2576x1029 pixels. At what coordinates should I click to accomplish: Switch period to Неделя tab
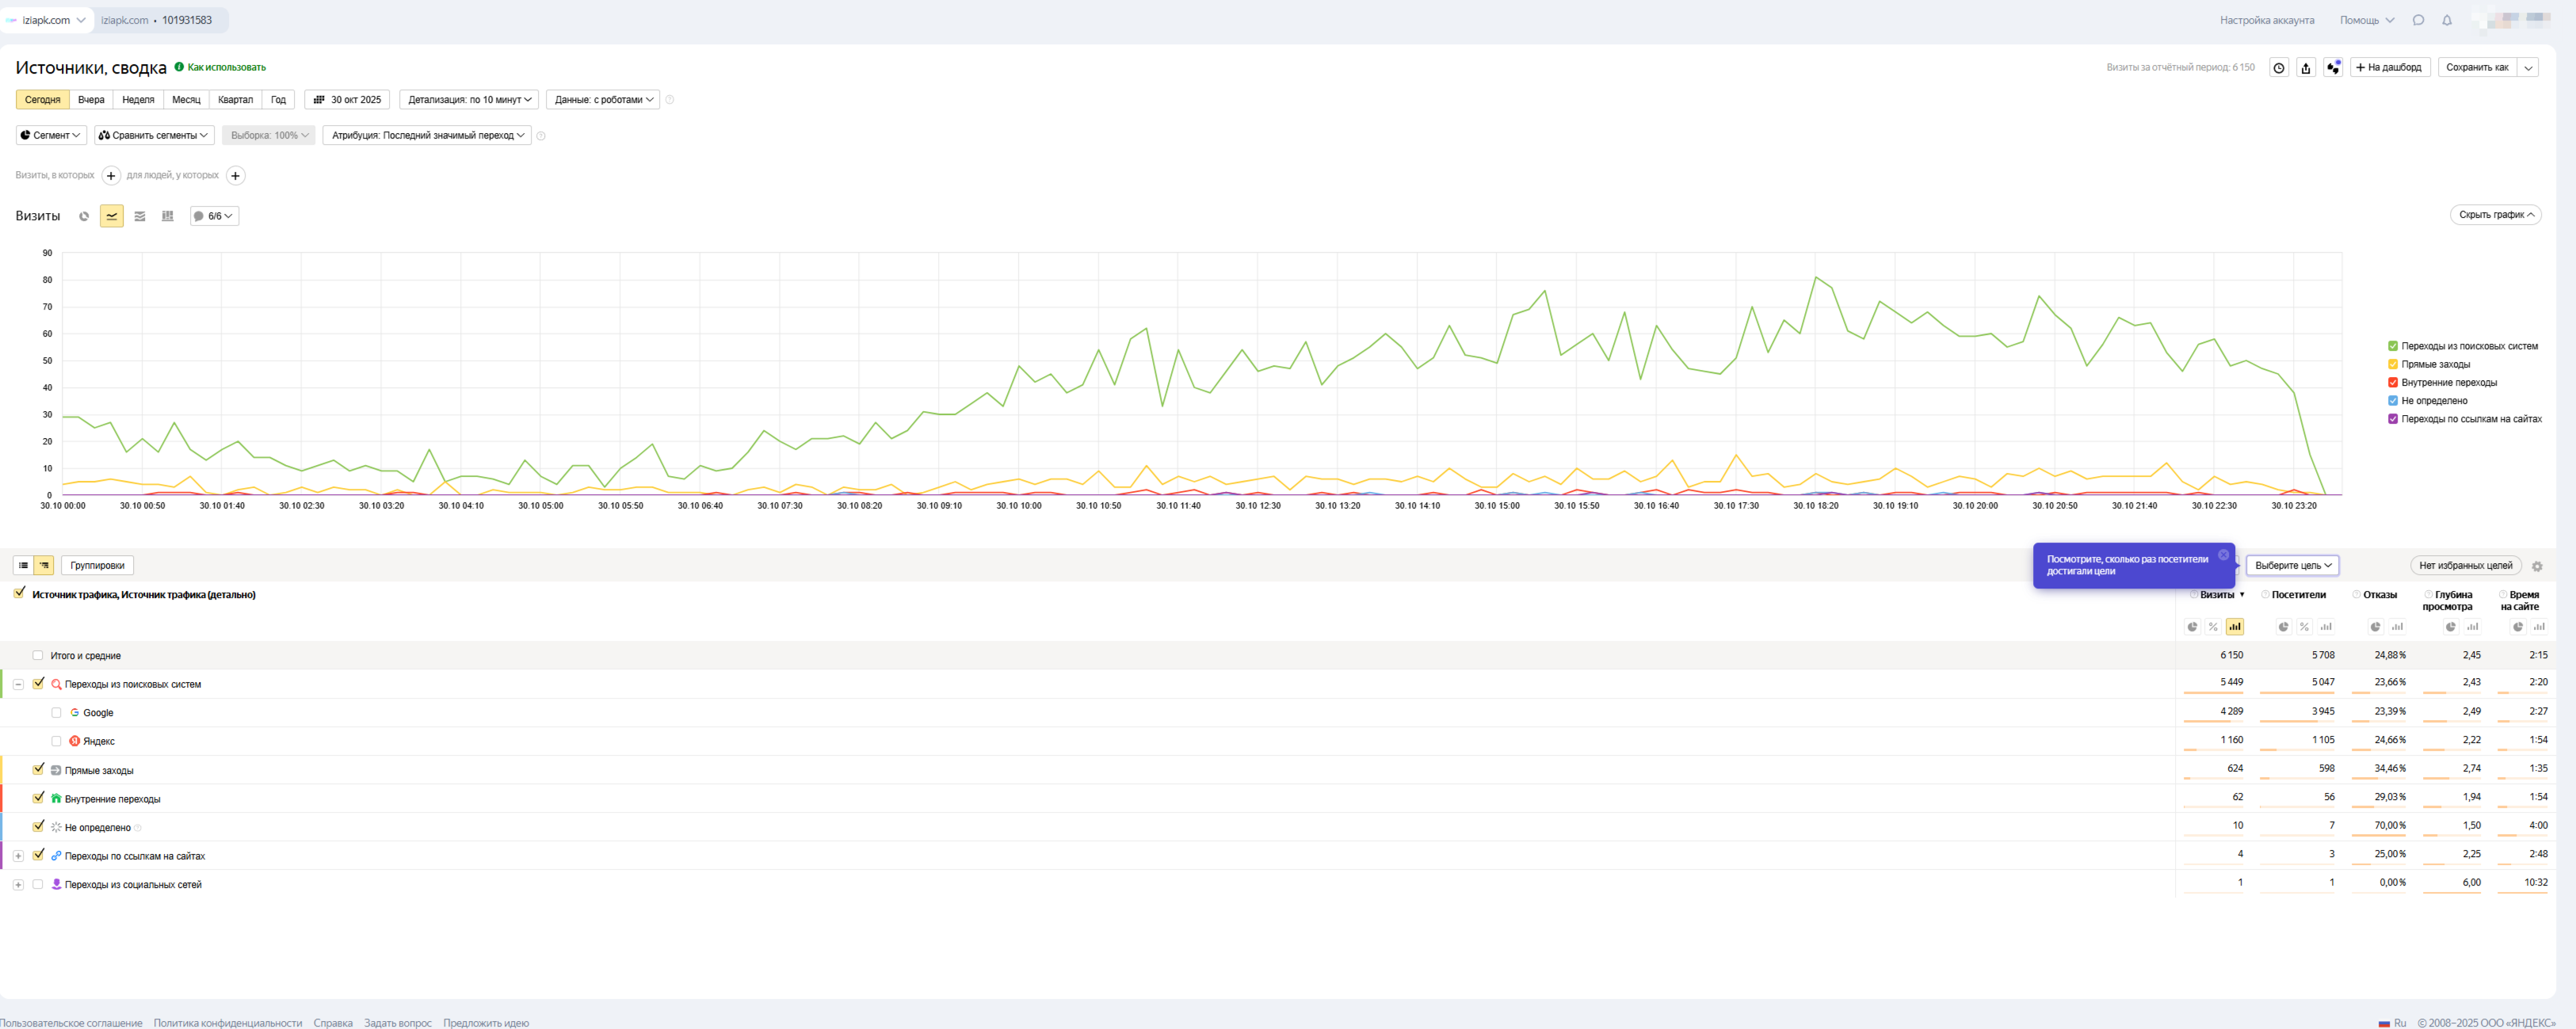[138, 100]
